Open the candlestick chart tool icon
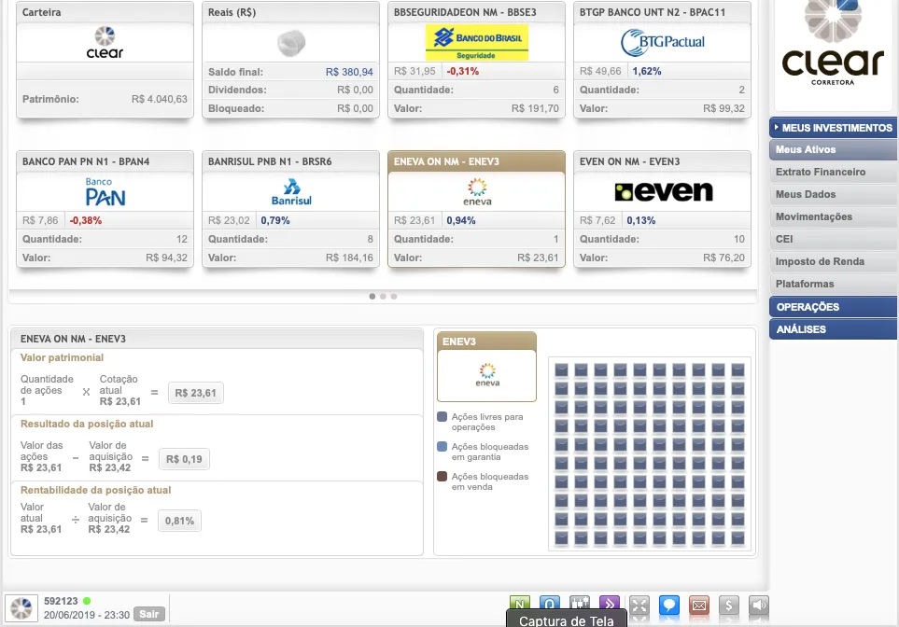899x627 pixels. (x=580, y=604)
